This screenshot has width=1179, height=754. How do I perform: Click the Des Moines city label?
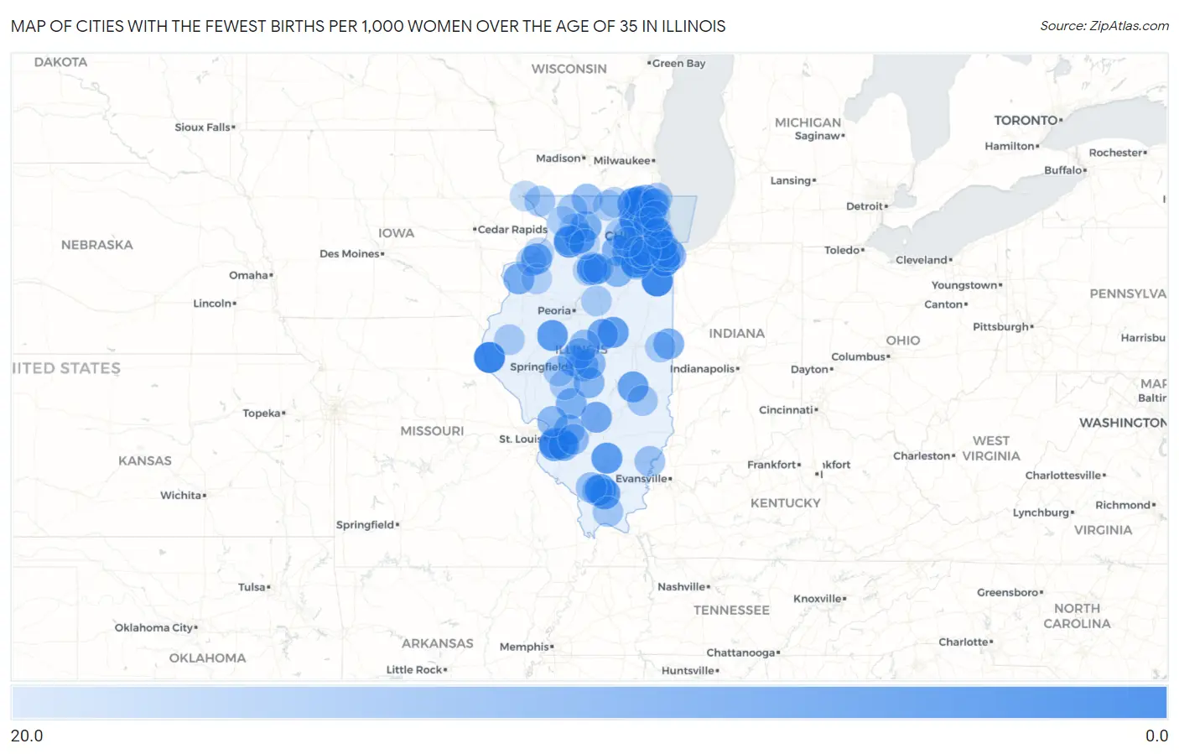[350, 253]
